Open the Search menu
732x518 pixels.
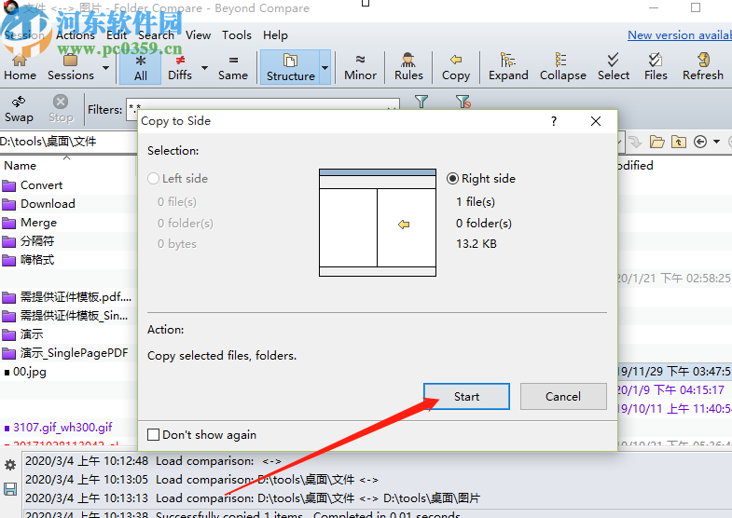click(x=156, y=35)
